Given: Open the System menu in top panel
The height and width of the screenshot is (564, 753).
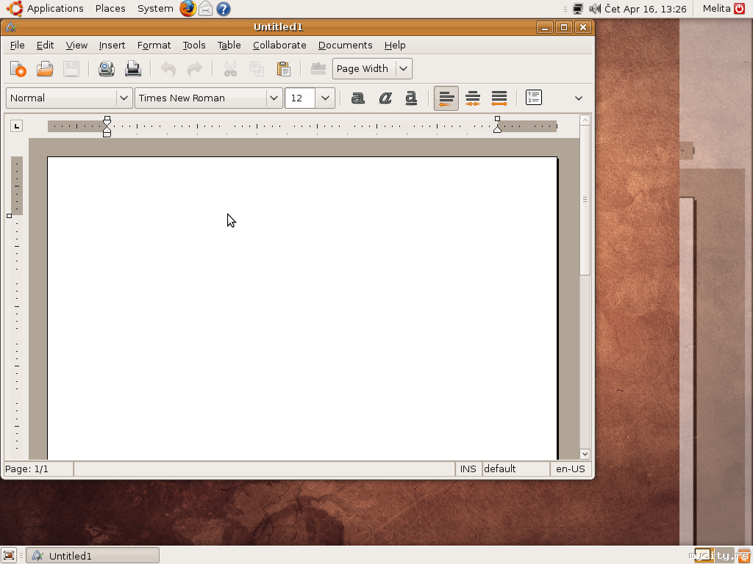Looking at the screenshot, I should point(155,9).
